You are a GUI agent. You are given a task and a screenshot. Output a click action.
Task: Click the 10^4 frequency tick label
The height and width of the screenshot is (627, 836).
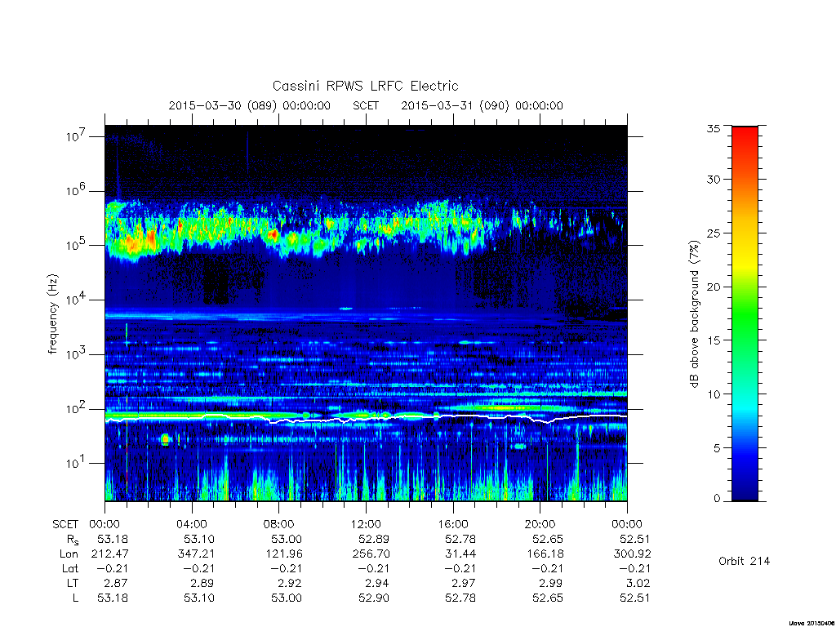76,299
